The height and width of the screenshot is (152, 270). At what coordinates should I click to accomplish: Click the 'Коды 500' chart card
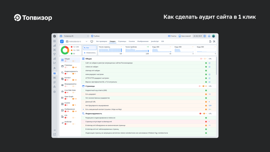[x=206, y=50]
